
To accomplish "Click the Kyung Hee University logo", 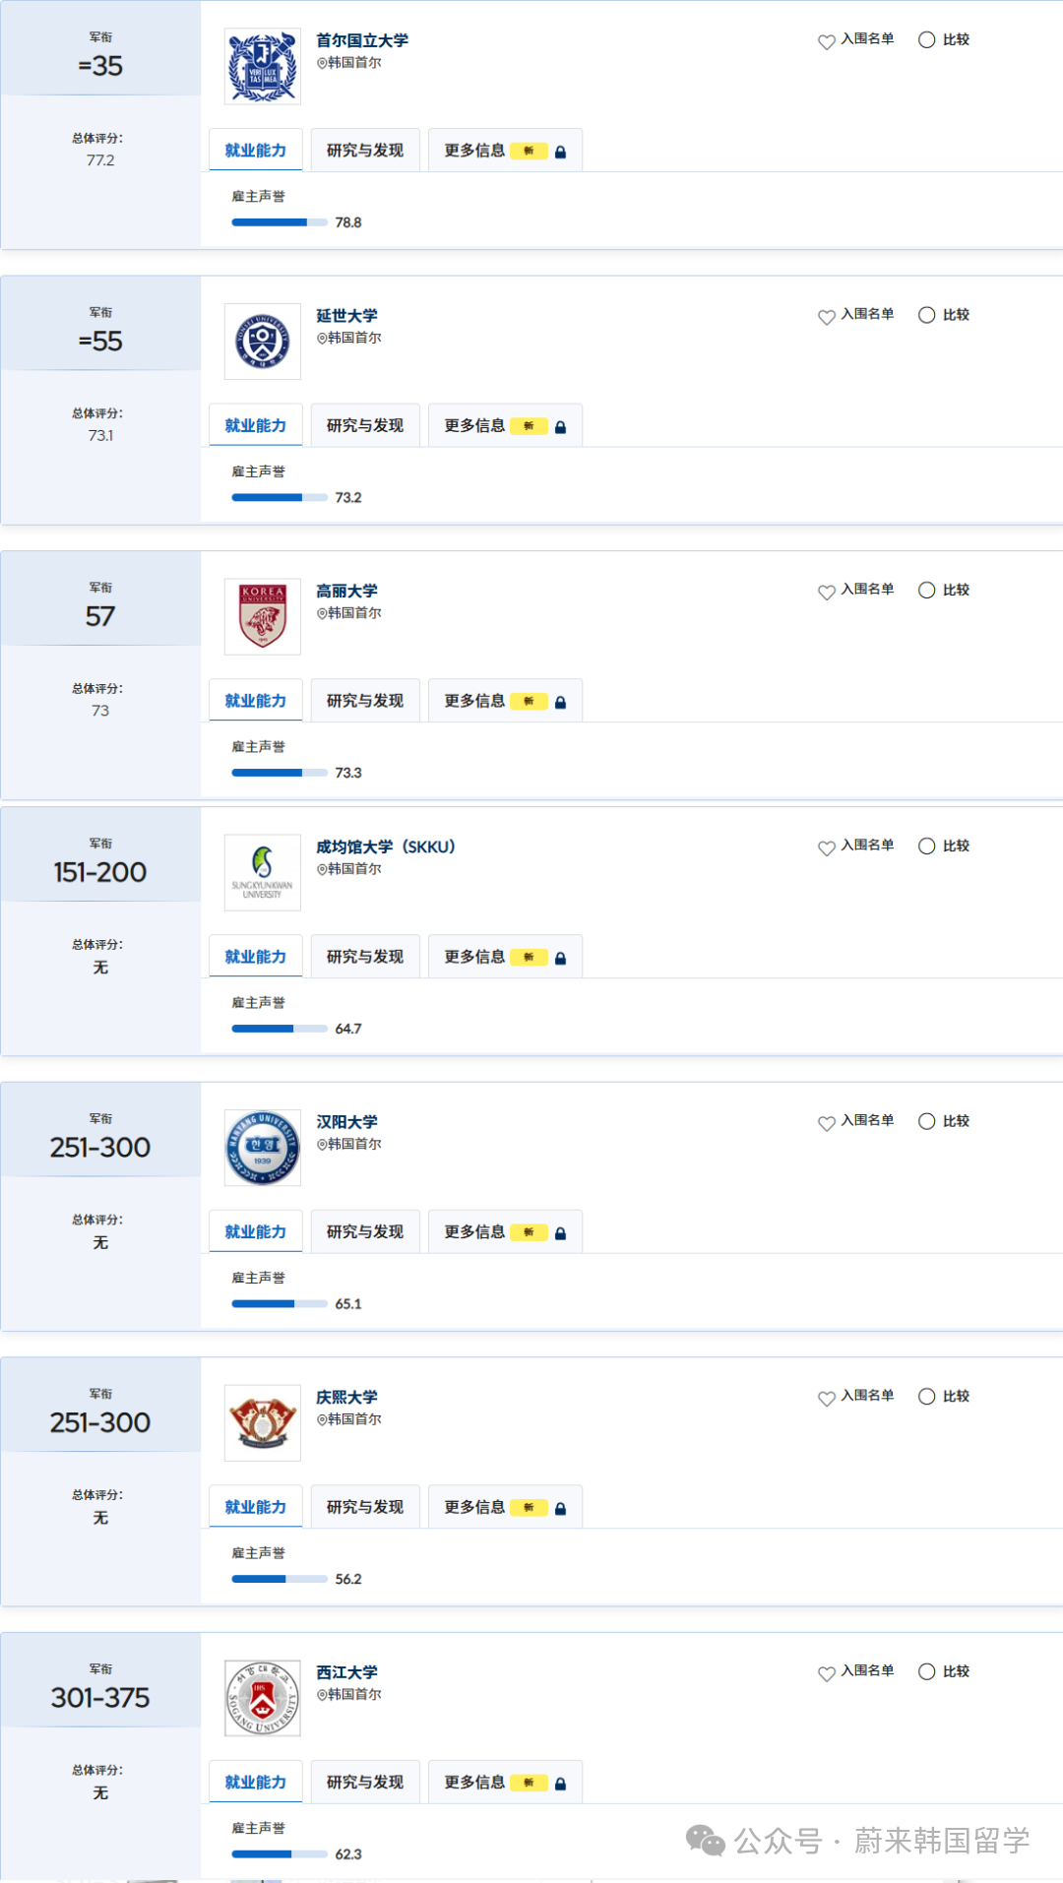I will point(262,1422).
